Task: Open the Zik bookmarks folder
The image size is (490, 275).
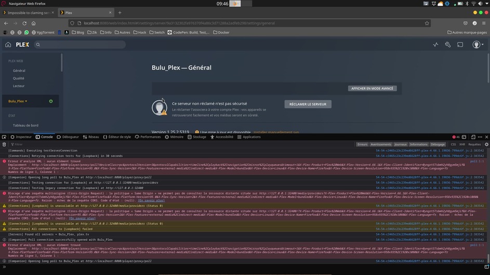Action: point(92,32)
